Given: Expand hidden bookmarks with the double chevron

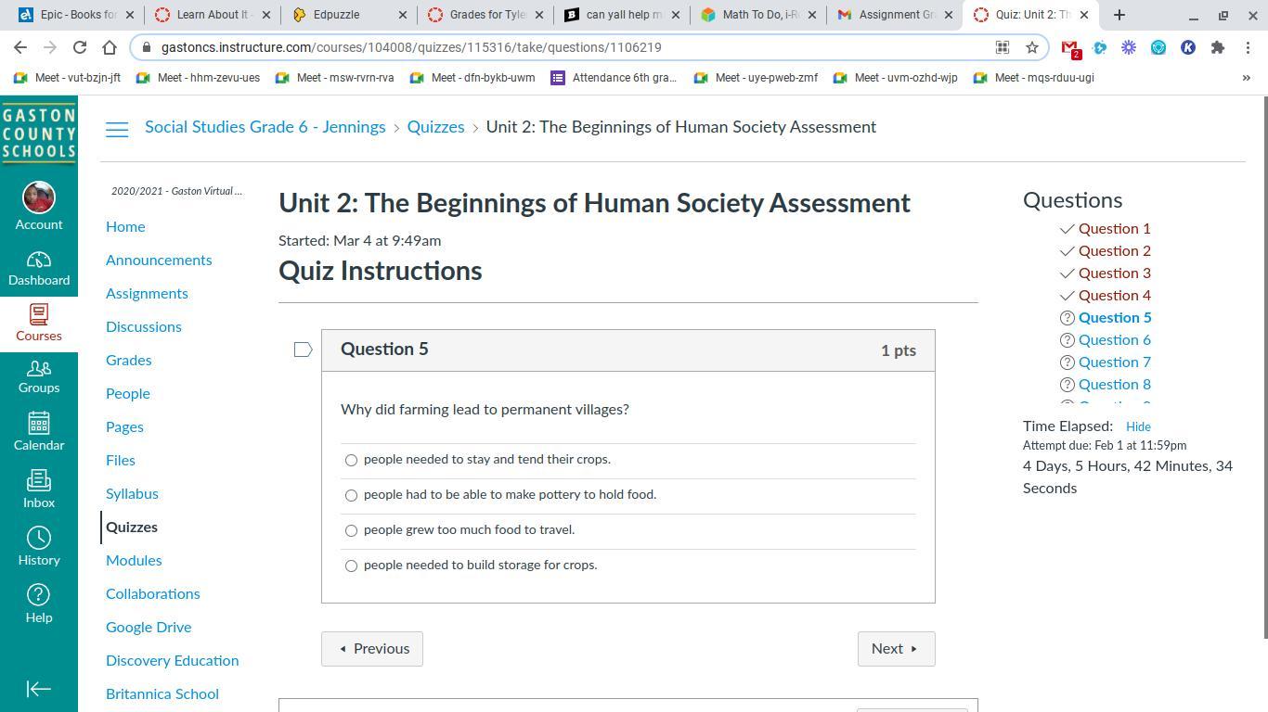Looking at the screenshot, I should click(1246, 78).
